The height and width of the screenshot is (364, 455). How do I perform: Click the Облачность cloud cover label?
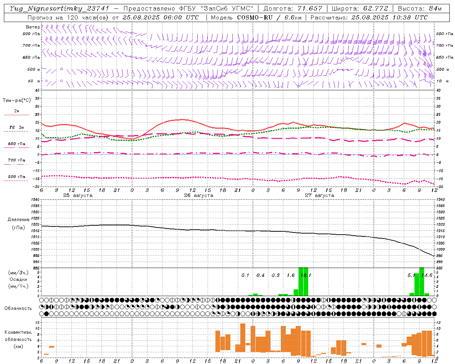click(18, 309)
